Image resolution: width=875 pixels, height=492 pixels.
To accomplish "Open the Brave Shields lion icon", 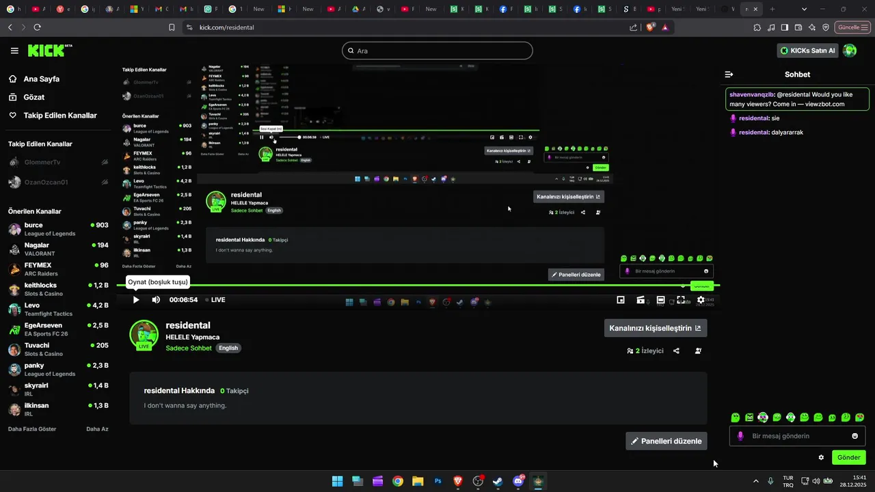I will [x=650, y=27].
